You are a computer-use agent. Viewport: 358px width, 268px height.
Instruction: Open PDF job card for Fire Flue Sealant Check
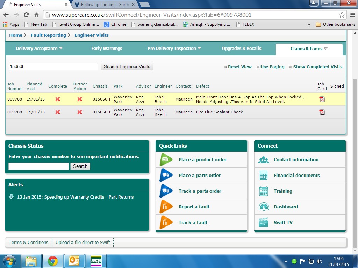point(322,112)
